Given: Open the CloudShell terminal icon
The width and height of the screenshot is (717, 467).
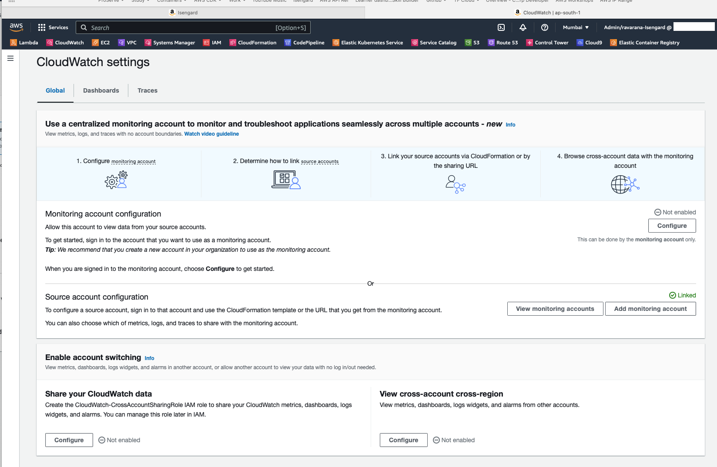Looking at the screenshot, I should (x=501, y=27).
